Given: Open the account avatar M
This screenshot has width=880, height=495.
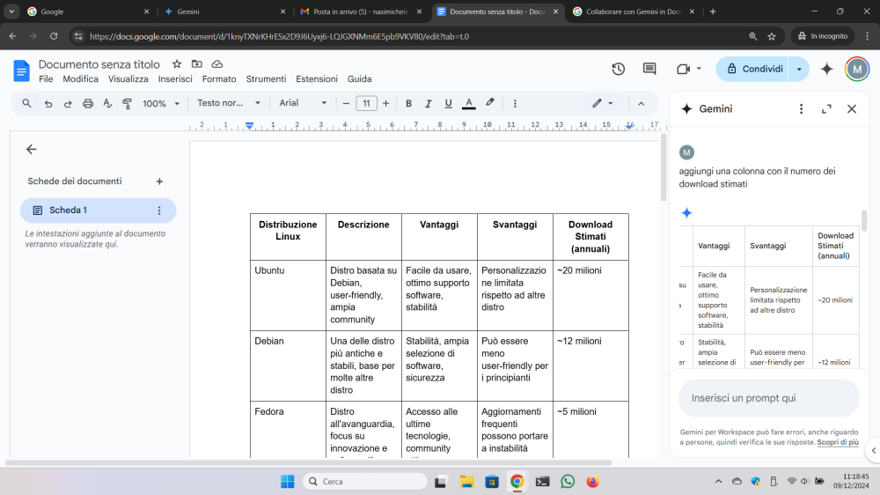Looking at the screenshot, I should click(x=857, y=69).
